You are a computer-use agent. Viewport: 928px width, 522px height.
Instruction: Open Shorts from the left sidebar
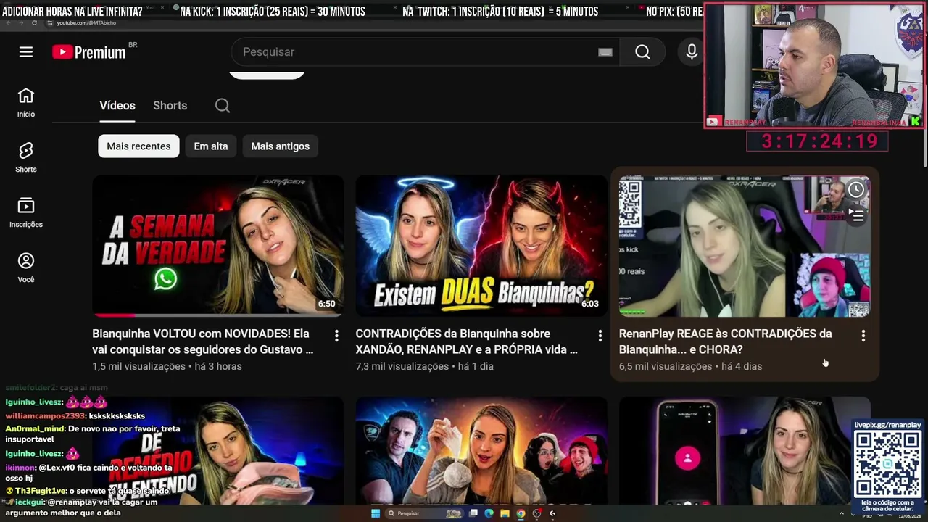click(26, 157)
